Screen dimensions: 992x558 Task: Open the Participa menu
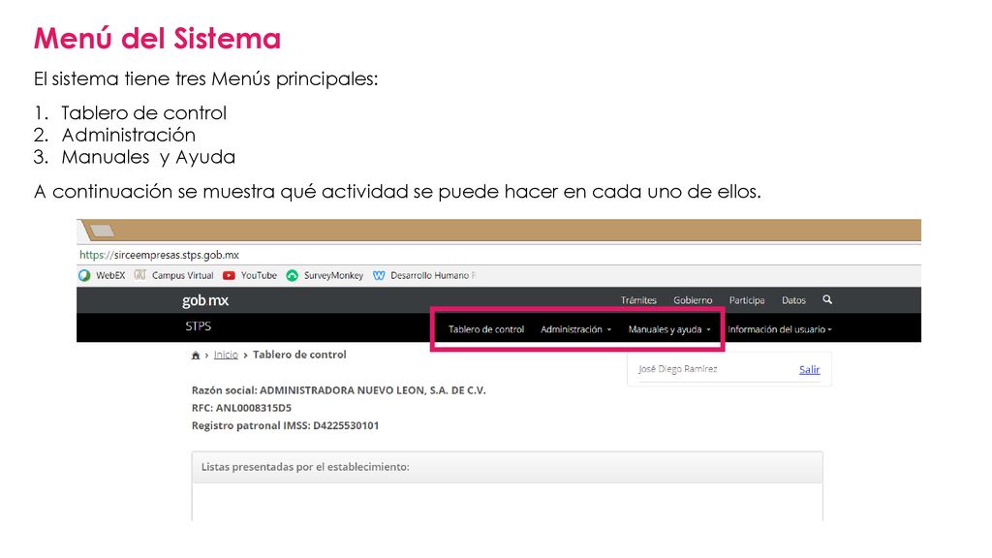[747, 300]
